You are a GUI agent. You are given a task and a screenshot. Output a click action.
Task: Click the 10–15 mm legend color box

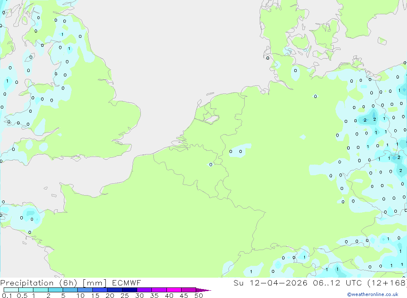85,290
